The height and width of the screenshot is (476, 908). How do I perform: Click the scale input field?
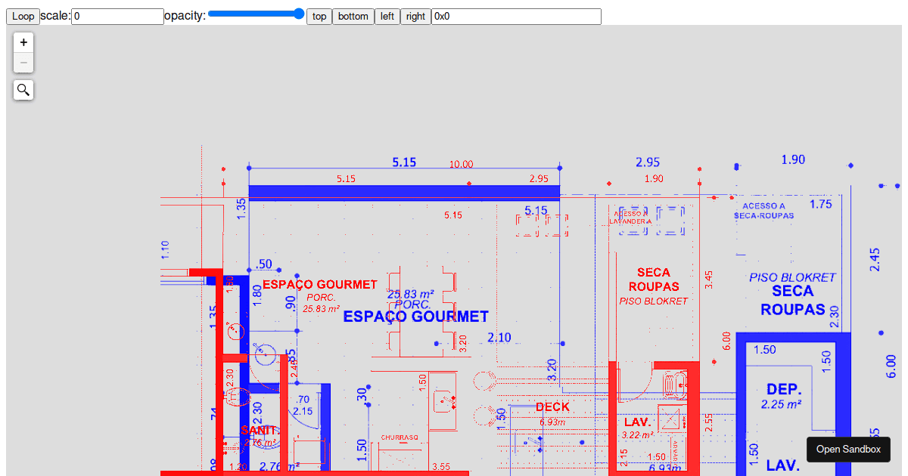point(117,16)
